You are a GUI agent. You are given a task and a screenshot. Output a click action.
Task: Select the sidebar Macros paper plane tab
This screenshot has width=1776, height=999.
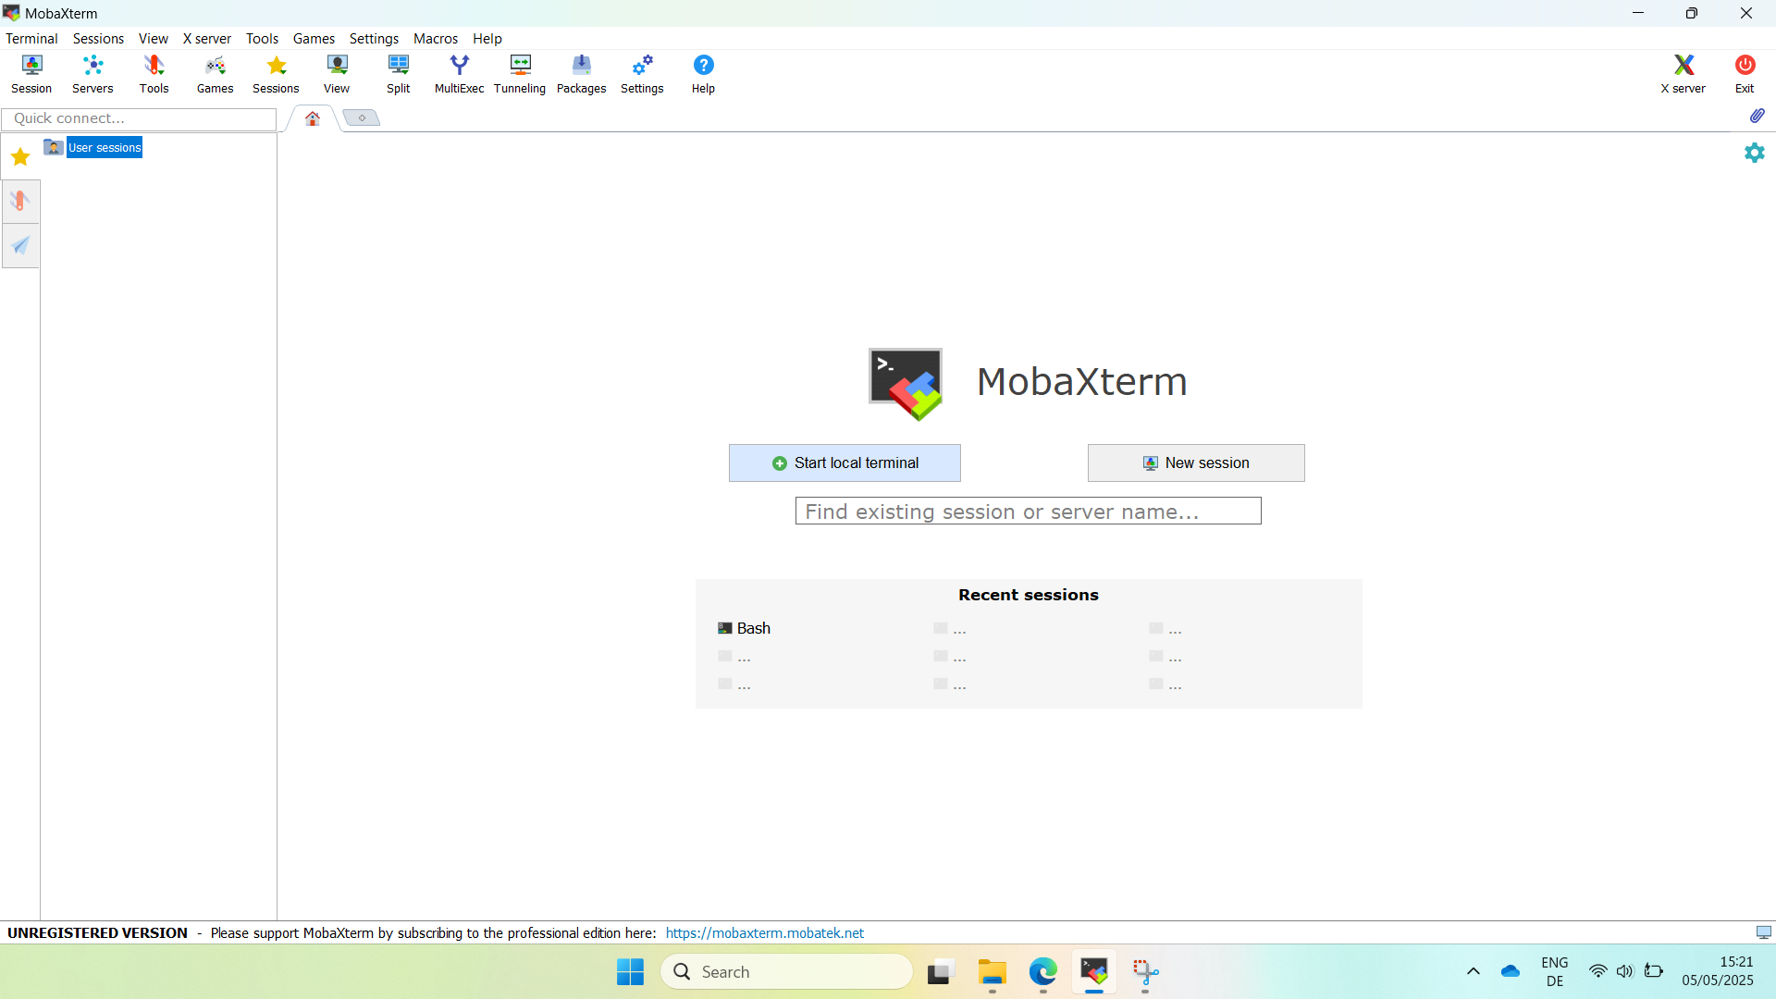tap(20, 245)
